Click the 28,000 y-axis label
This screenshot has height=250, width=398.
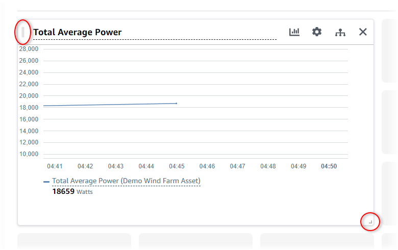click(29, 49)
